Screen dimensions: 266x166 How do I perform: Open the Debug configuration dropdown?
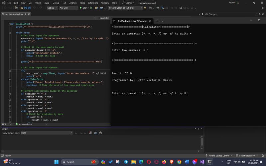click(x=52, y=8)
